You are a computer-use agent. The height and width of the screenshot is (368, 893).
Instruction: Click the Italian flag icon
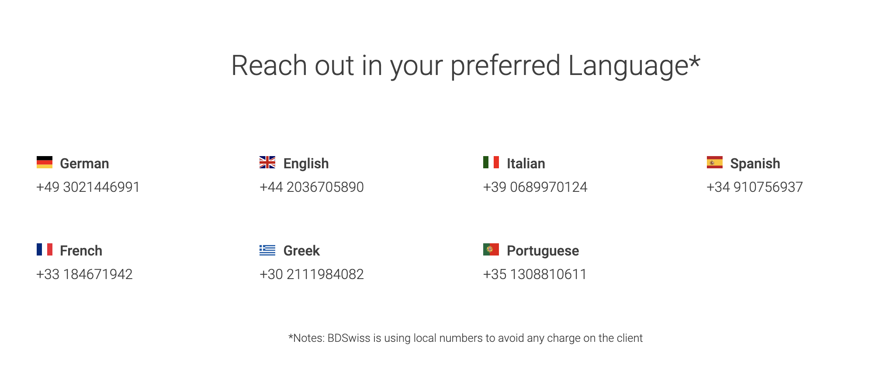coord(491,162)
